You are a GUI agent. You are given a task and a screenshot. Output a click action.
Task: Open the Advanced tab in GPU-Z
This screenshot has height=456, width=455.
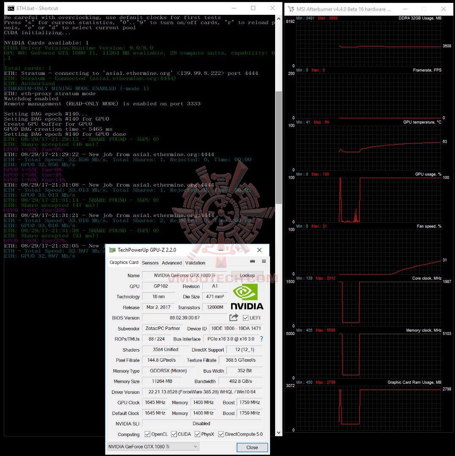tap(172, 263)
